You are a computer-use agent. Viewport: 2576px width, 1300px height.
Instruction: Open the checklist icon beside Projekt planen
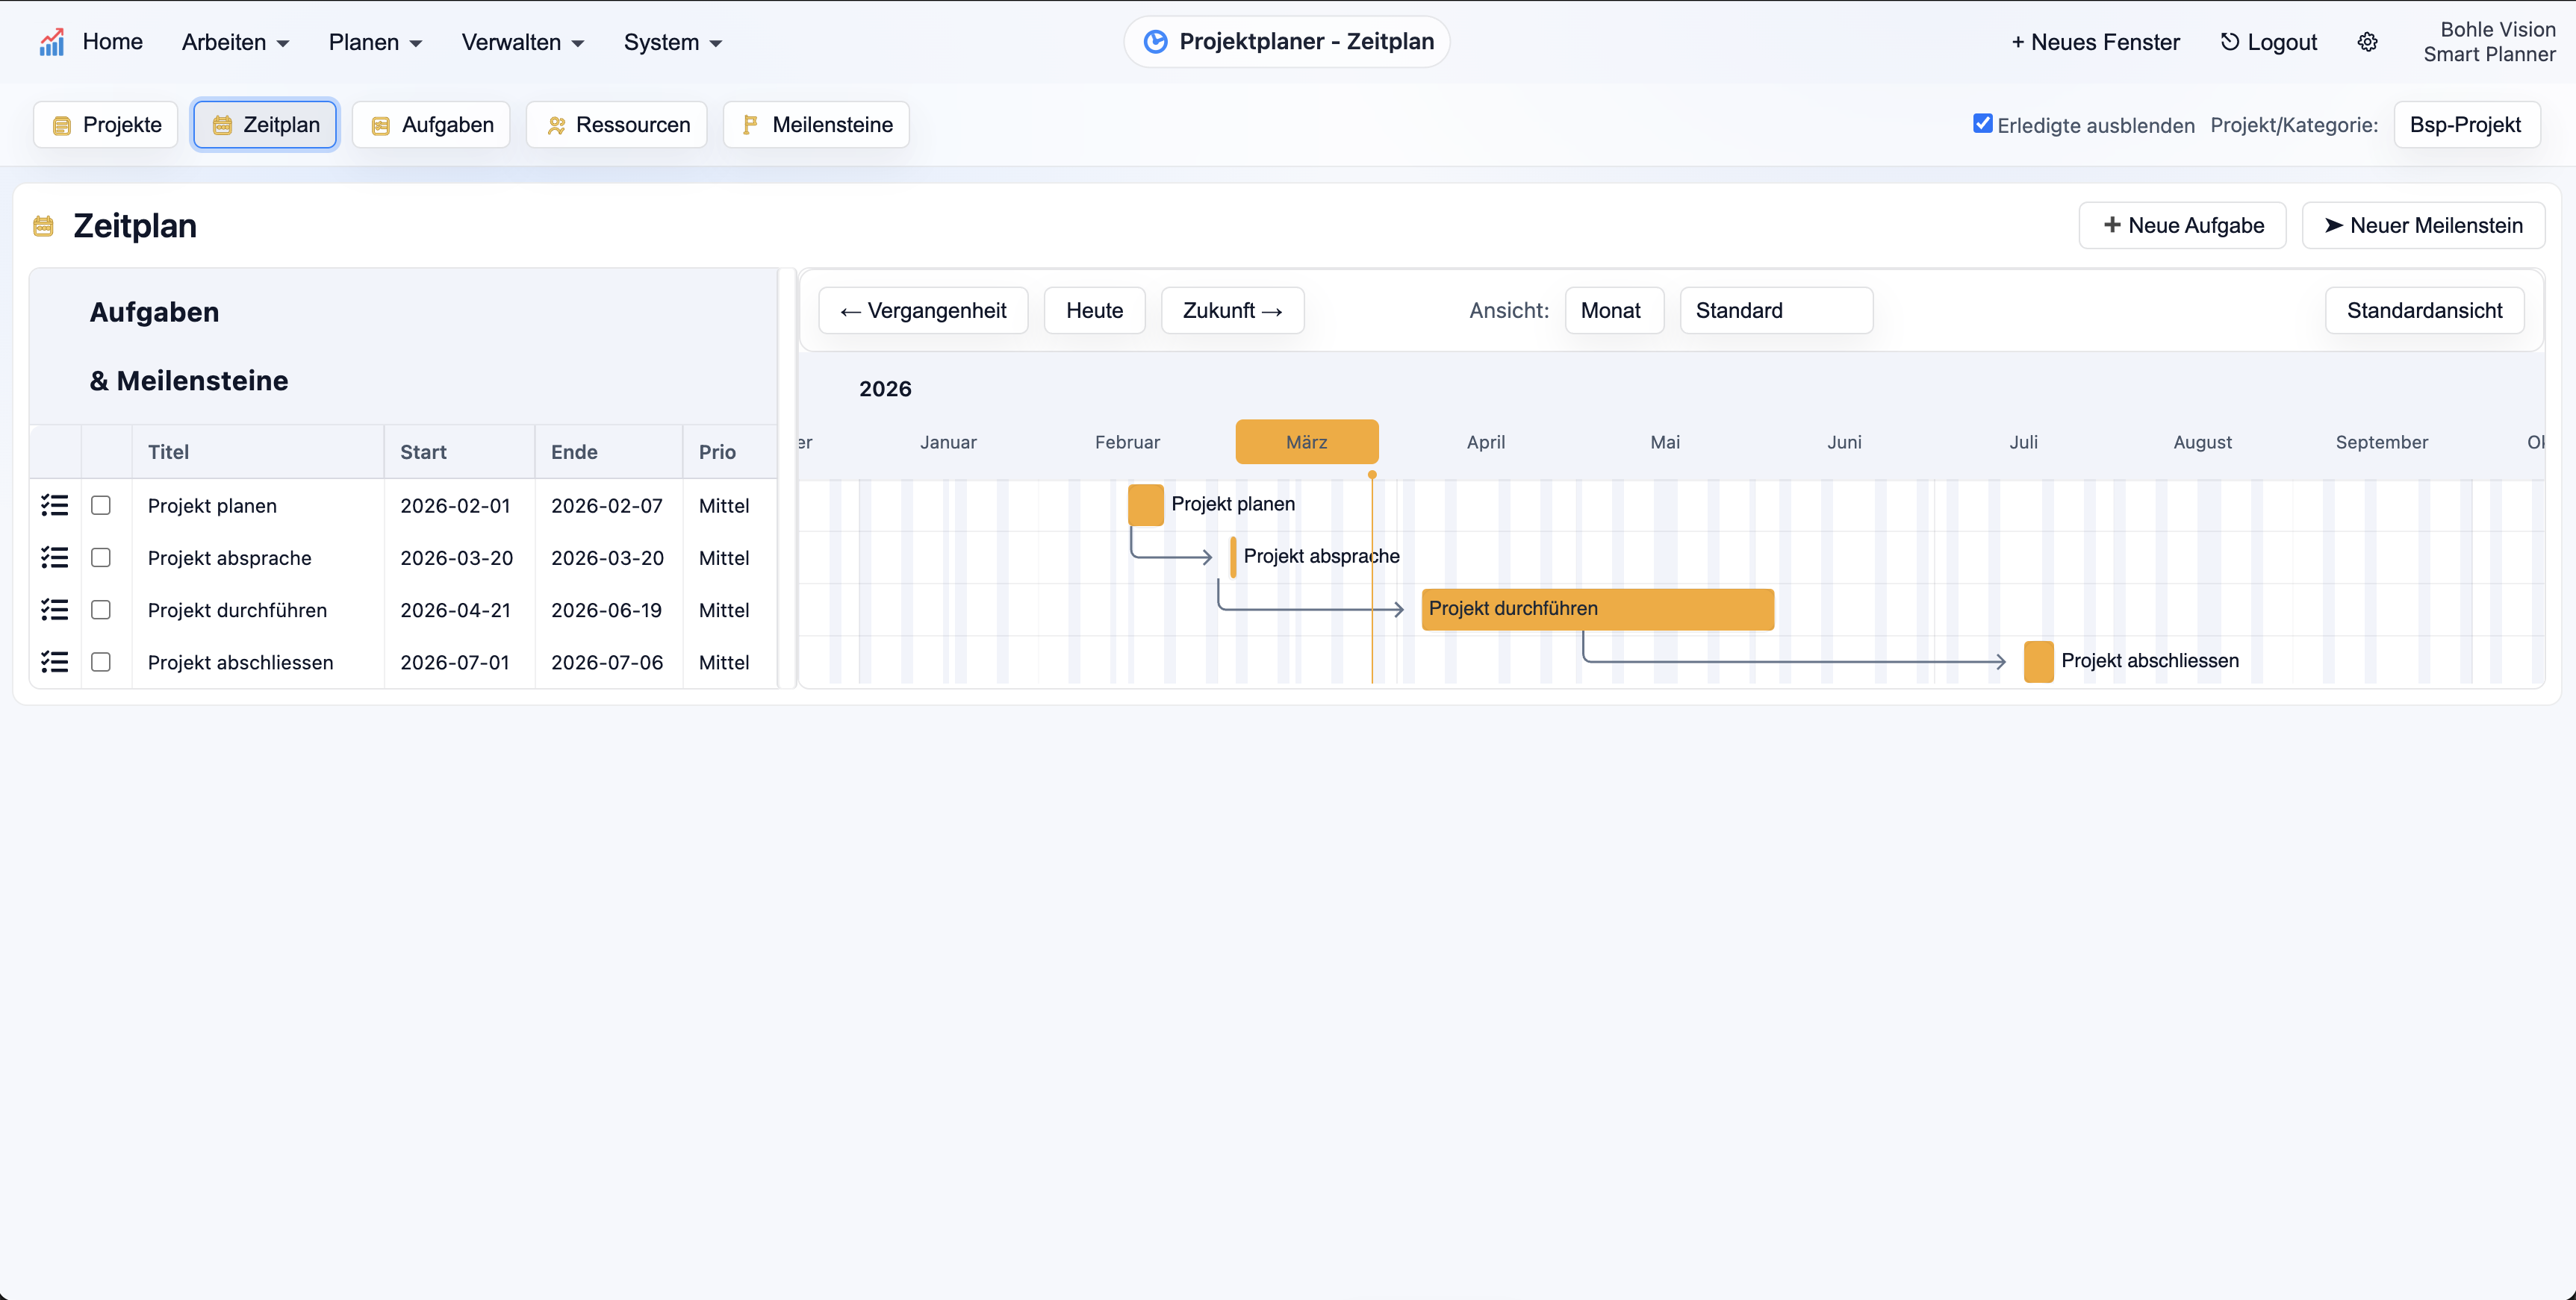(x=55, y=506)
